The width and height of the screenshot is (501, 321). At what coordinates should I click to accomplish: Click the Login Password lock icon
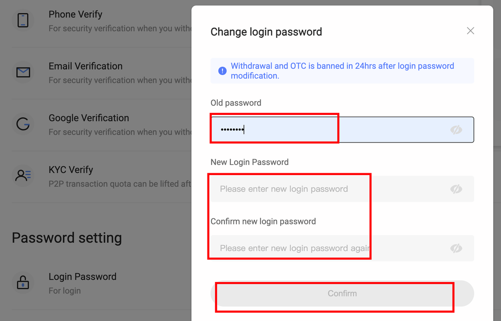pyautogui.click(x=23, y=282)
